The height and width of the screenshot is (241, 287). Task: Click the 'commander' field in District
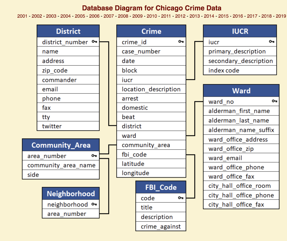(x=68, y=80)
